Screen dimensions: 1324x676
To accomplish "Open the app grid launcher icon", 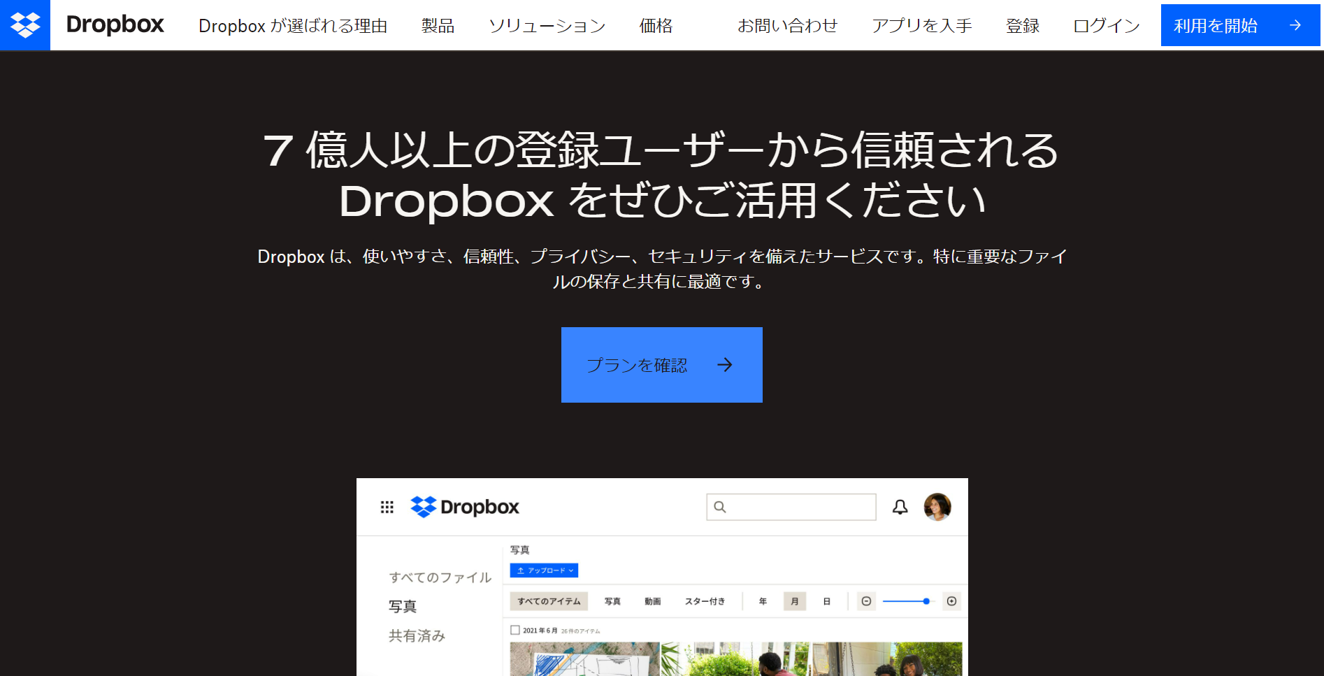I will click(x=387, y=508).
